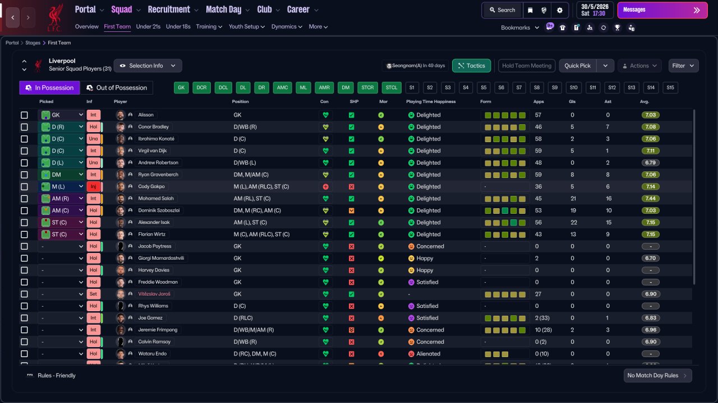Click Alisson's form colour squares
718x403 pixels.
point(505,115)
